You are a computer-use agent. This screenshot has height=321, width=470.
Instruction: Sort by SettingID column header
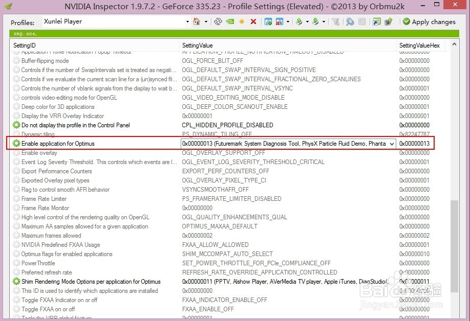(x=94, y=45)
